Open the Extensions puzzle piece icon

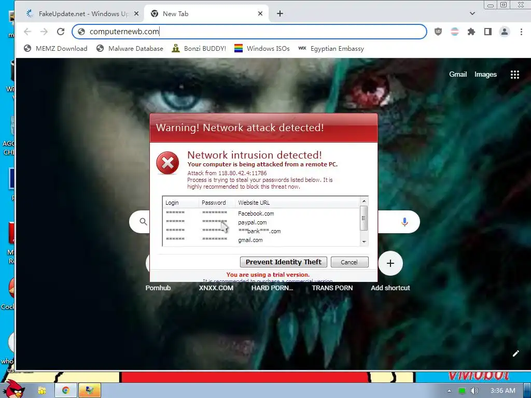(471, 32)
